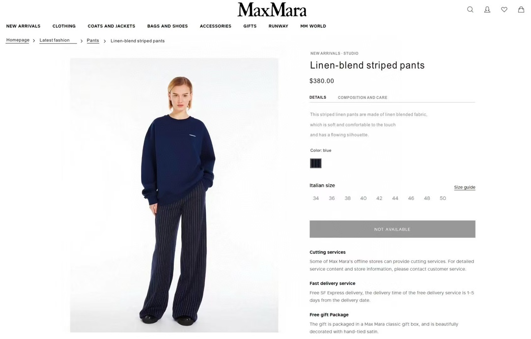Image resolution: width=531 pixels, height=339 pixels.
Task: Click the MaxMara logo
Action: 272,9
